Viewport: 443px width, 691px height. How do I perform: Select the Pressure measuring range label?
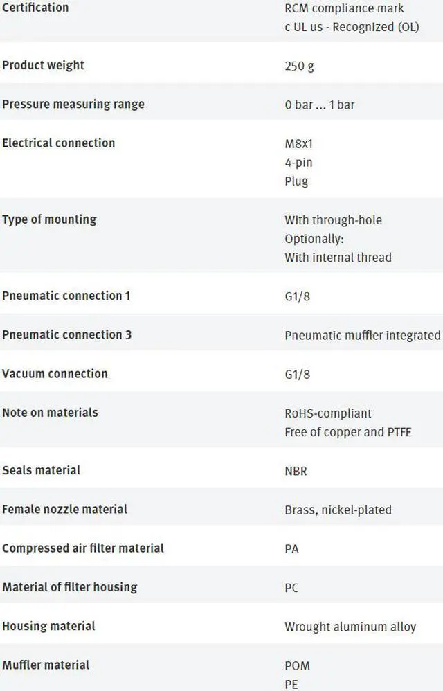click(x=73, y=104)
